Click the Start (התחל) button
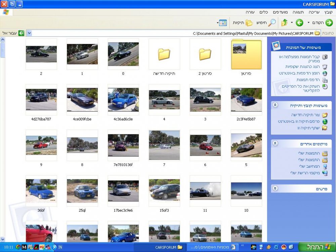This screenshot has width=336, height=252. point(316,247)
